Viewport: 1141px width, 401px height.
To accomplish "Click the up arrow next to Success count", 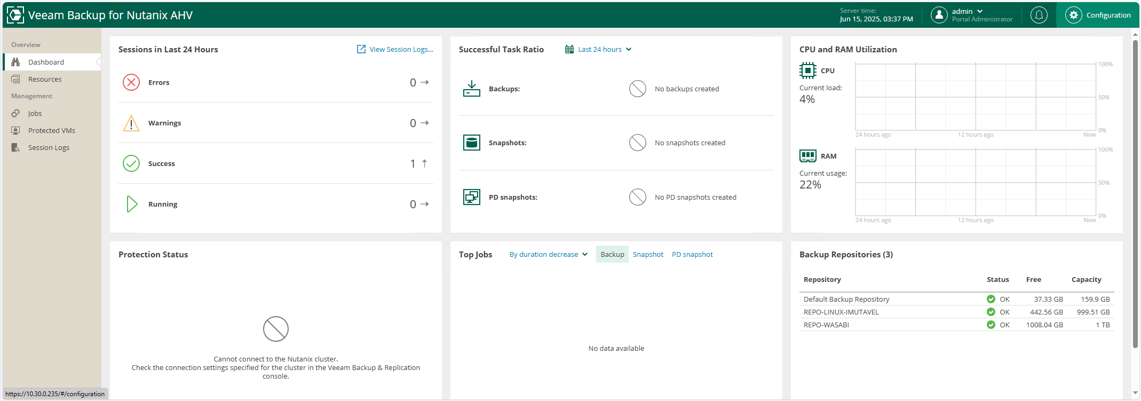I will [x=425, y=163].
